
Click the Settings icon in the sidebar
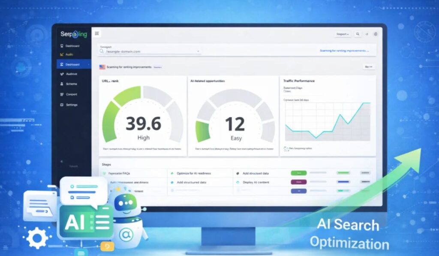click(62, 105)
